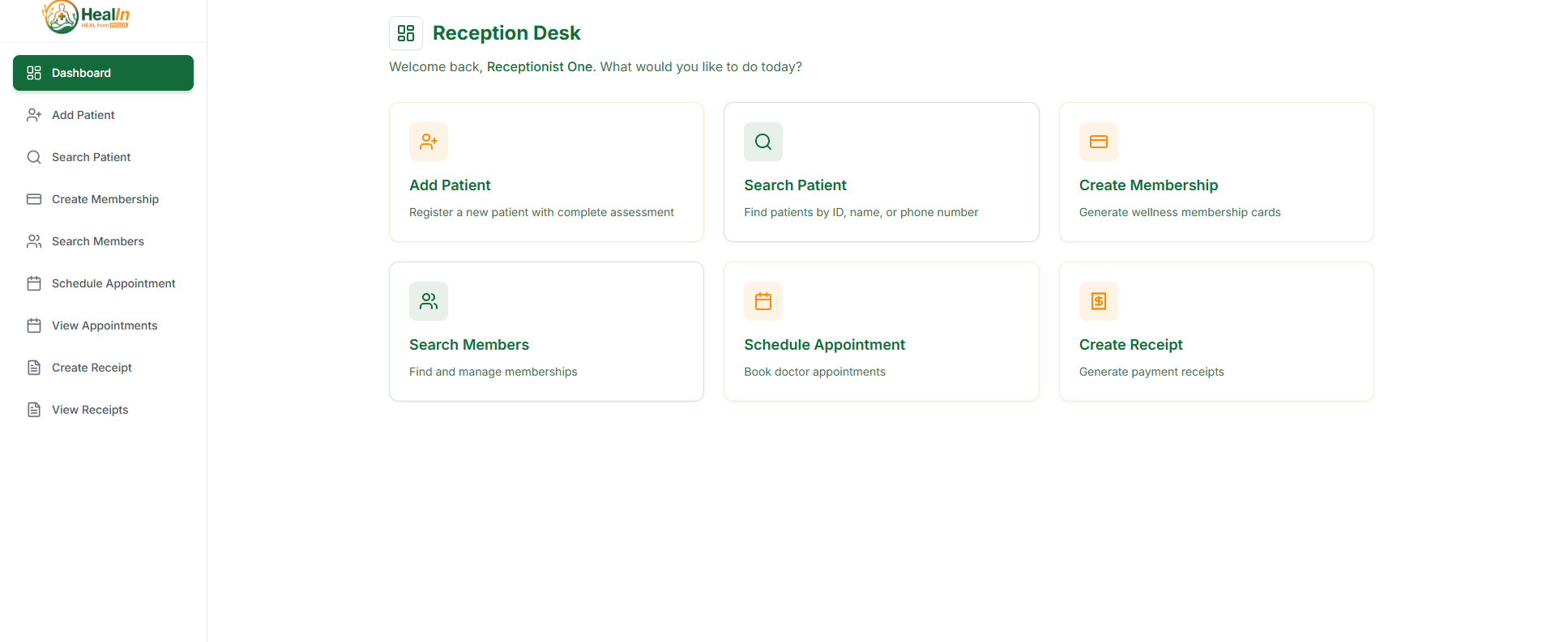Click 'Register a new patient with complete assessment' text
This screenshot has height=642, width=1542.
(541, 212)
